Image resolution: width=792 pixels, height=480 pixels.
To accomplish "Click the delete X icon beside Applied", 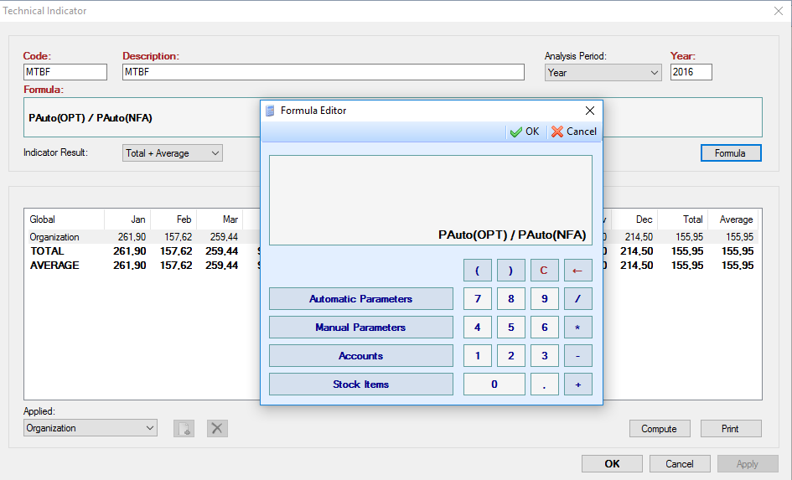I will coord(217,428).
